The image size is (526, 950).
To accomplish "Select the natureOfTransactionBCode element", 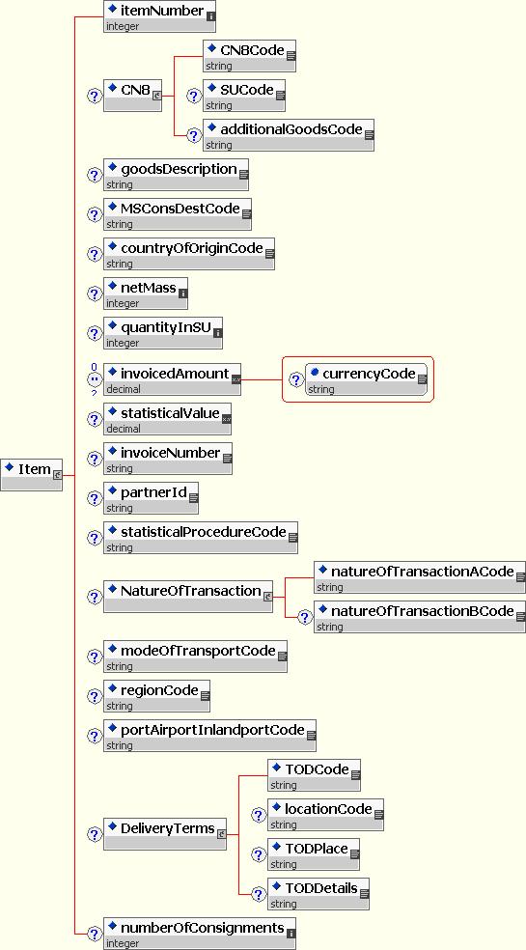I will click(420, 617).
